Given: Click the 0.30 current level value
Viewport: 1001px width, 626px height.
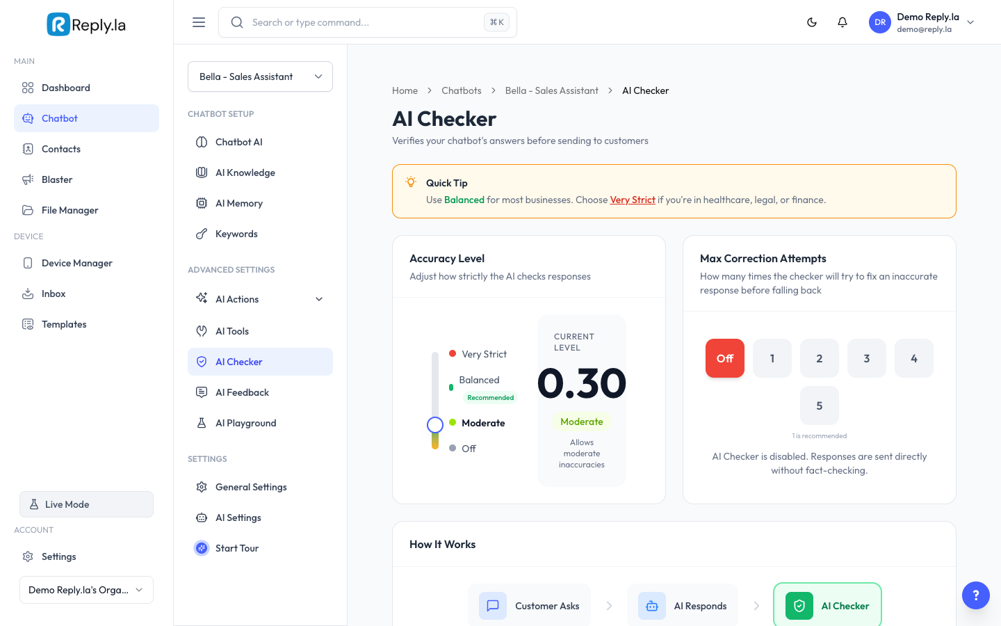Looking at the screenshot, I should click(x=582, y=383).
